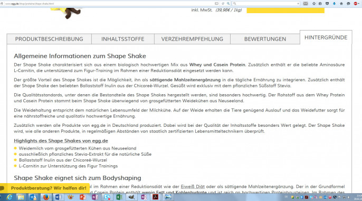362x201 pixels.
Task: Click bold text 'Whey und Casein Protein'
Action: (x=217, y=65)
